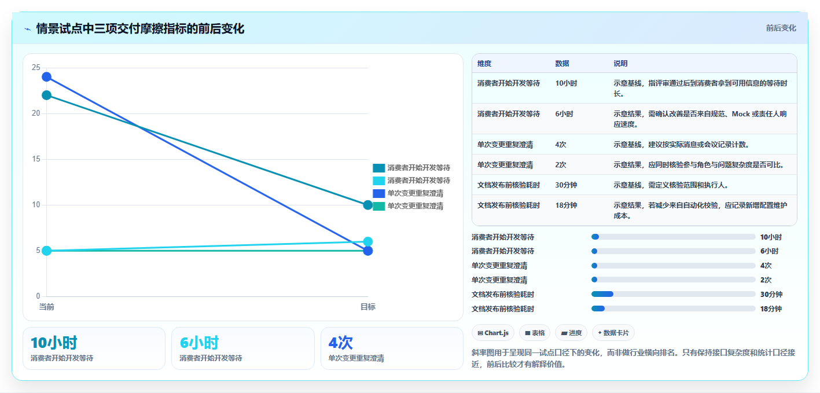
Task: Click the 18分钟 table cell
Action: click(x=566, y=205)
